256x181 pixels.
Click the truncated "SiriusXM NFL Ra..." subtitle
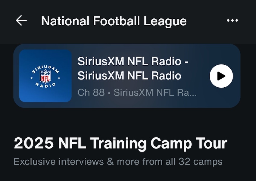pos(155,92)
